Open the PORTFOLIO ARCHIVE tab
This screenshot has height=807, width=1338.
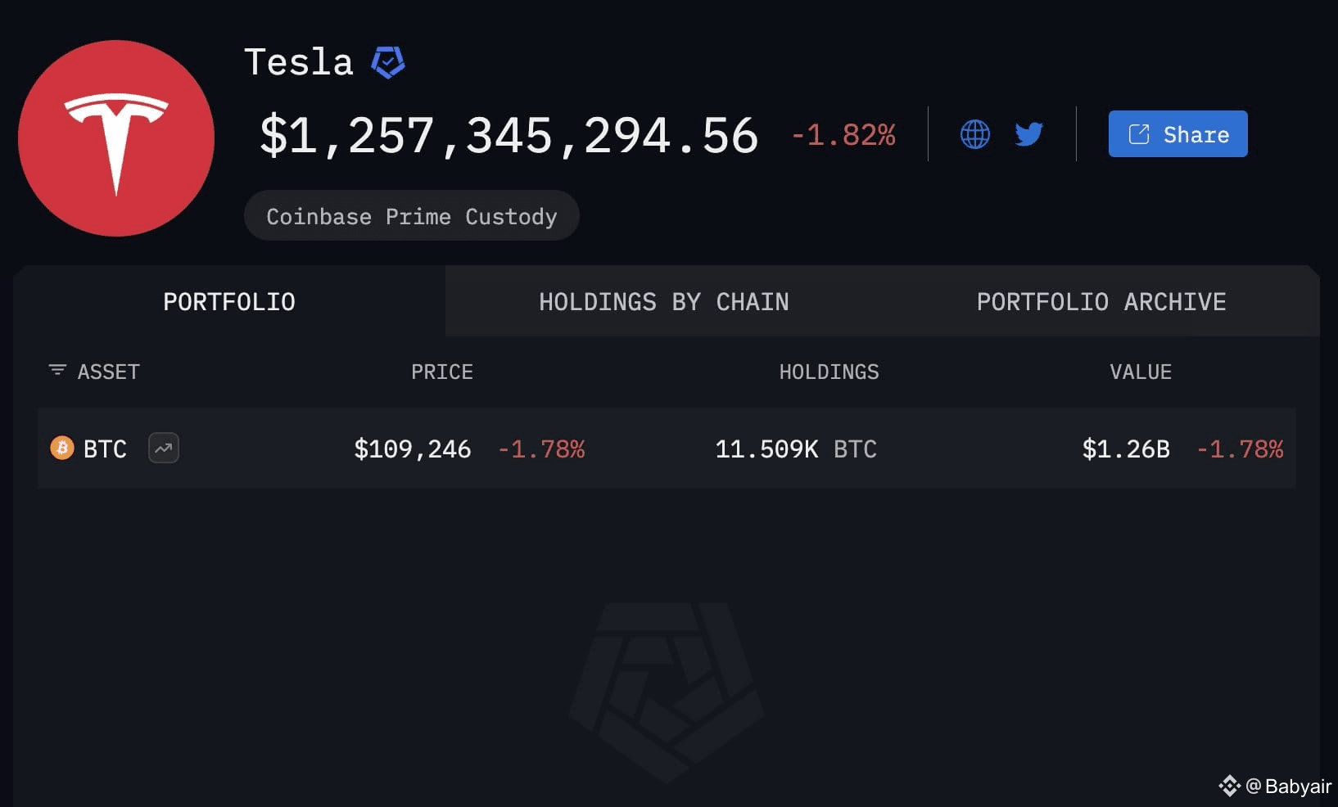(x=1101, y=301)
